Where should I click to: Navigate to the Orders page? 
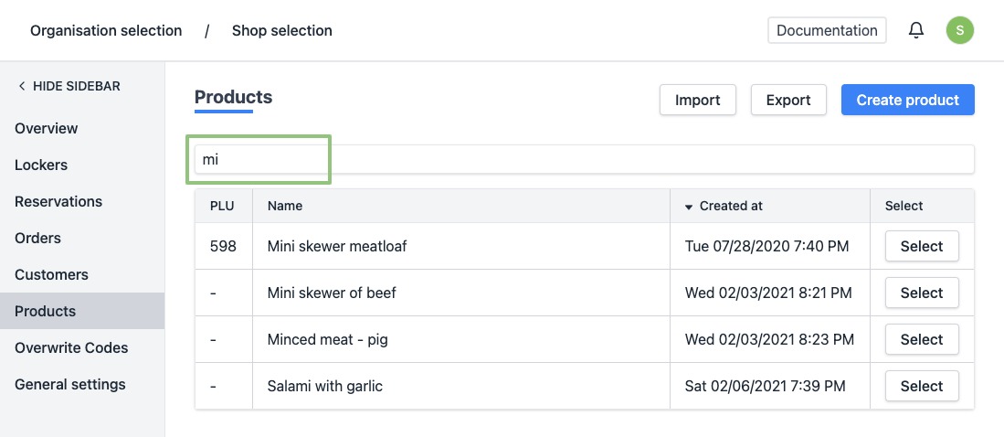[38, 238]
